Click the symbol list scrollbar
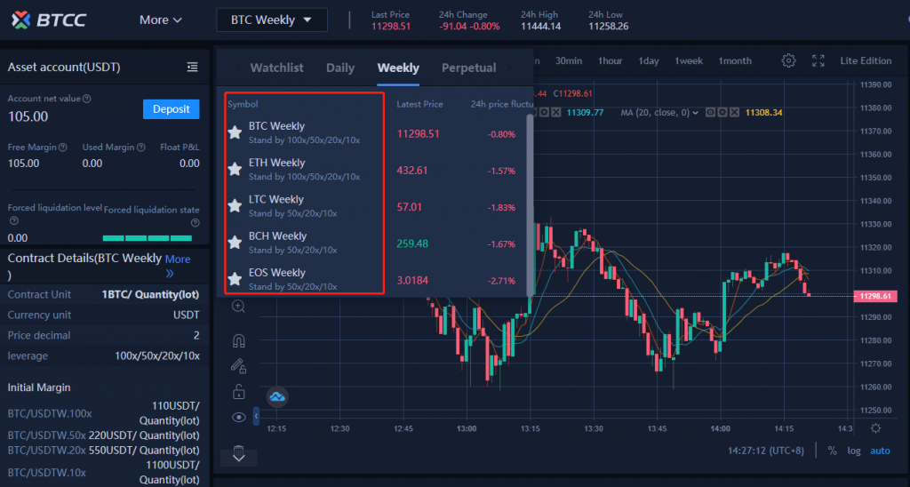 click(530, 205)
